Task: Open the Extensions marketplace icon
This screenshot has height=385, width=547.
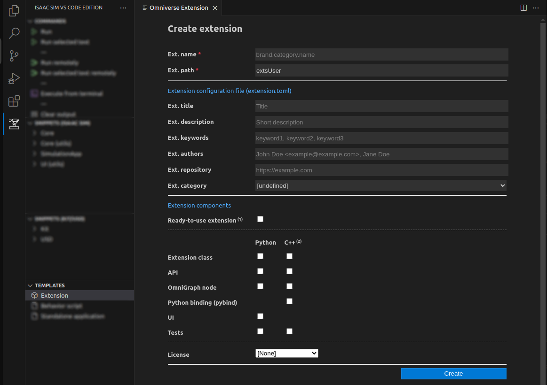Action: [14, 101]
